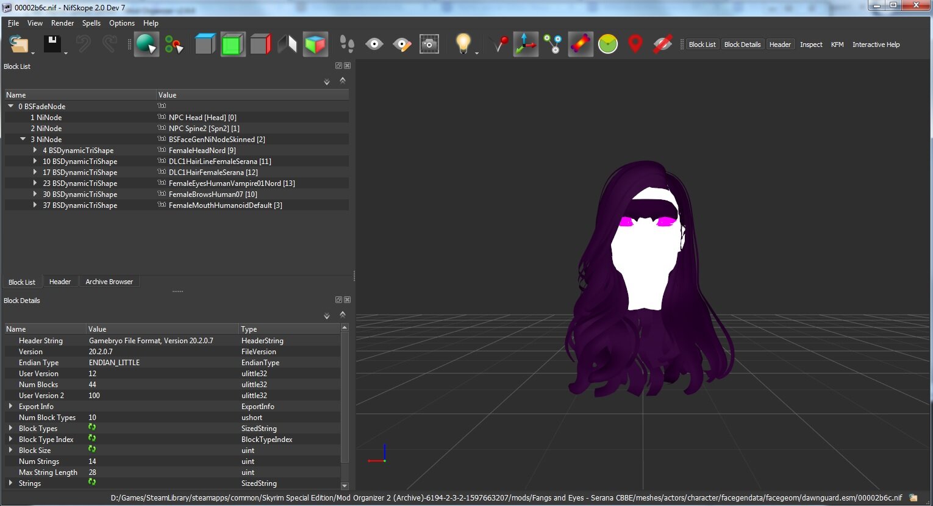Select the multicolor perspective cube icon
Image resolution: width=933 pixels, height=506 pixels.
(315, 45)
